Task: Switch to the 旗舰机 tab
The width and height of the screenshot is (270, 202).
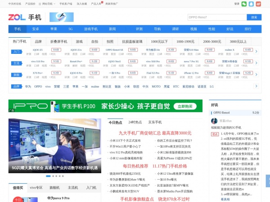Action: click(x=54, y=188)
